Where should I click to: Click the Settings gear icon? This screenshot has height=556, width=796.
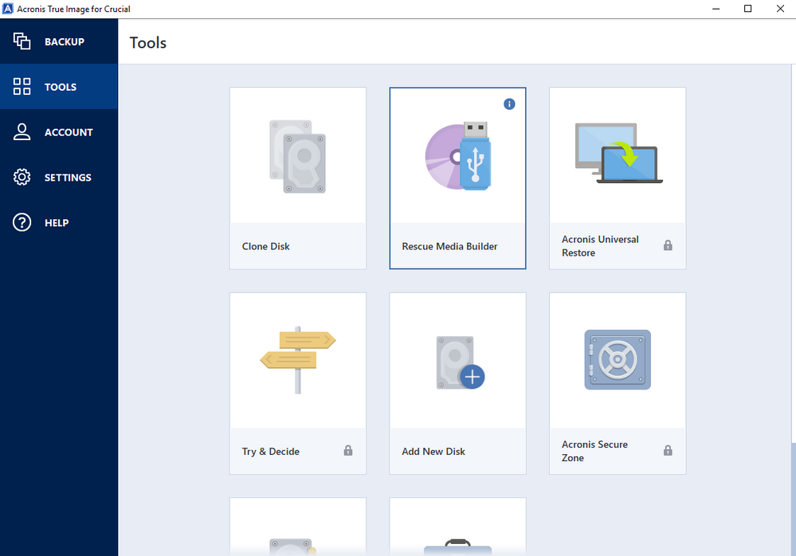(22, 177)
